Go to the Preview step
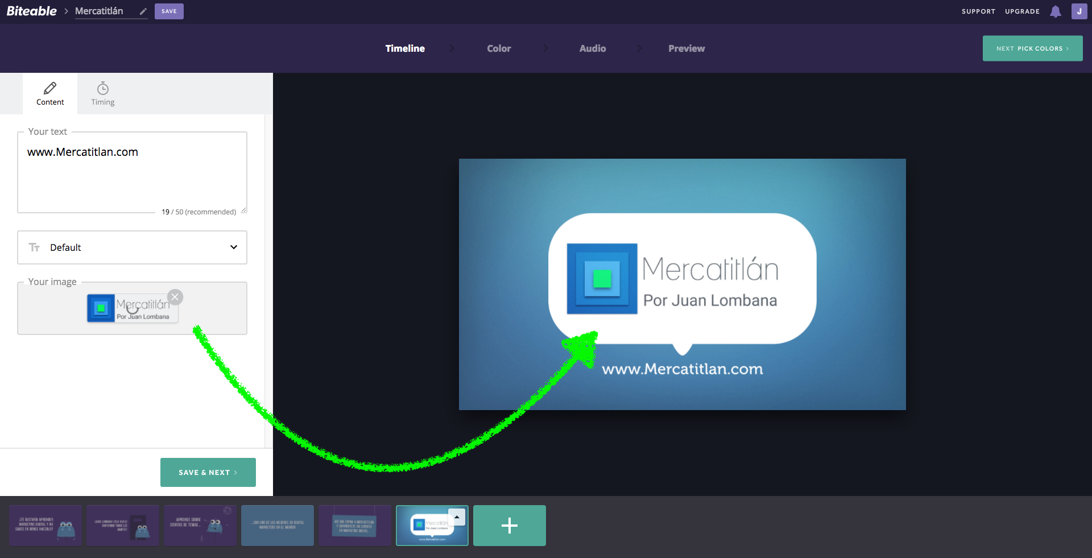 pyautogui.click(x=686, y=48)
